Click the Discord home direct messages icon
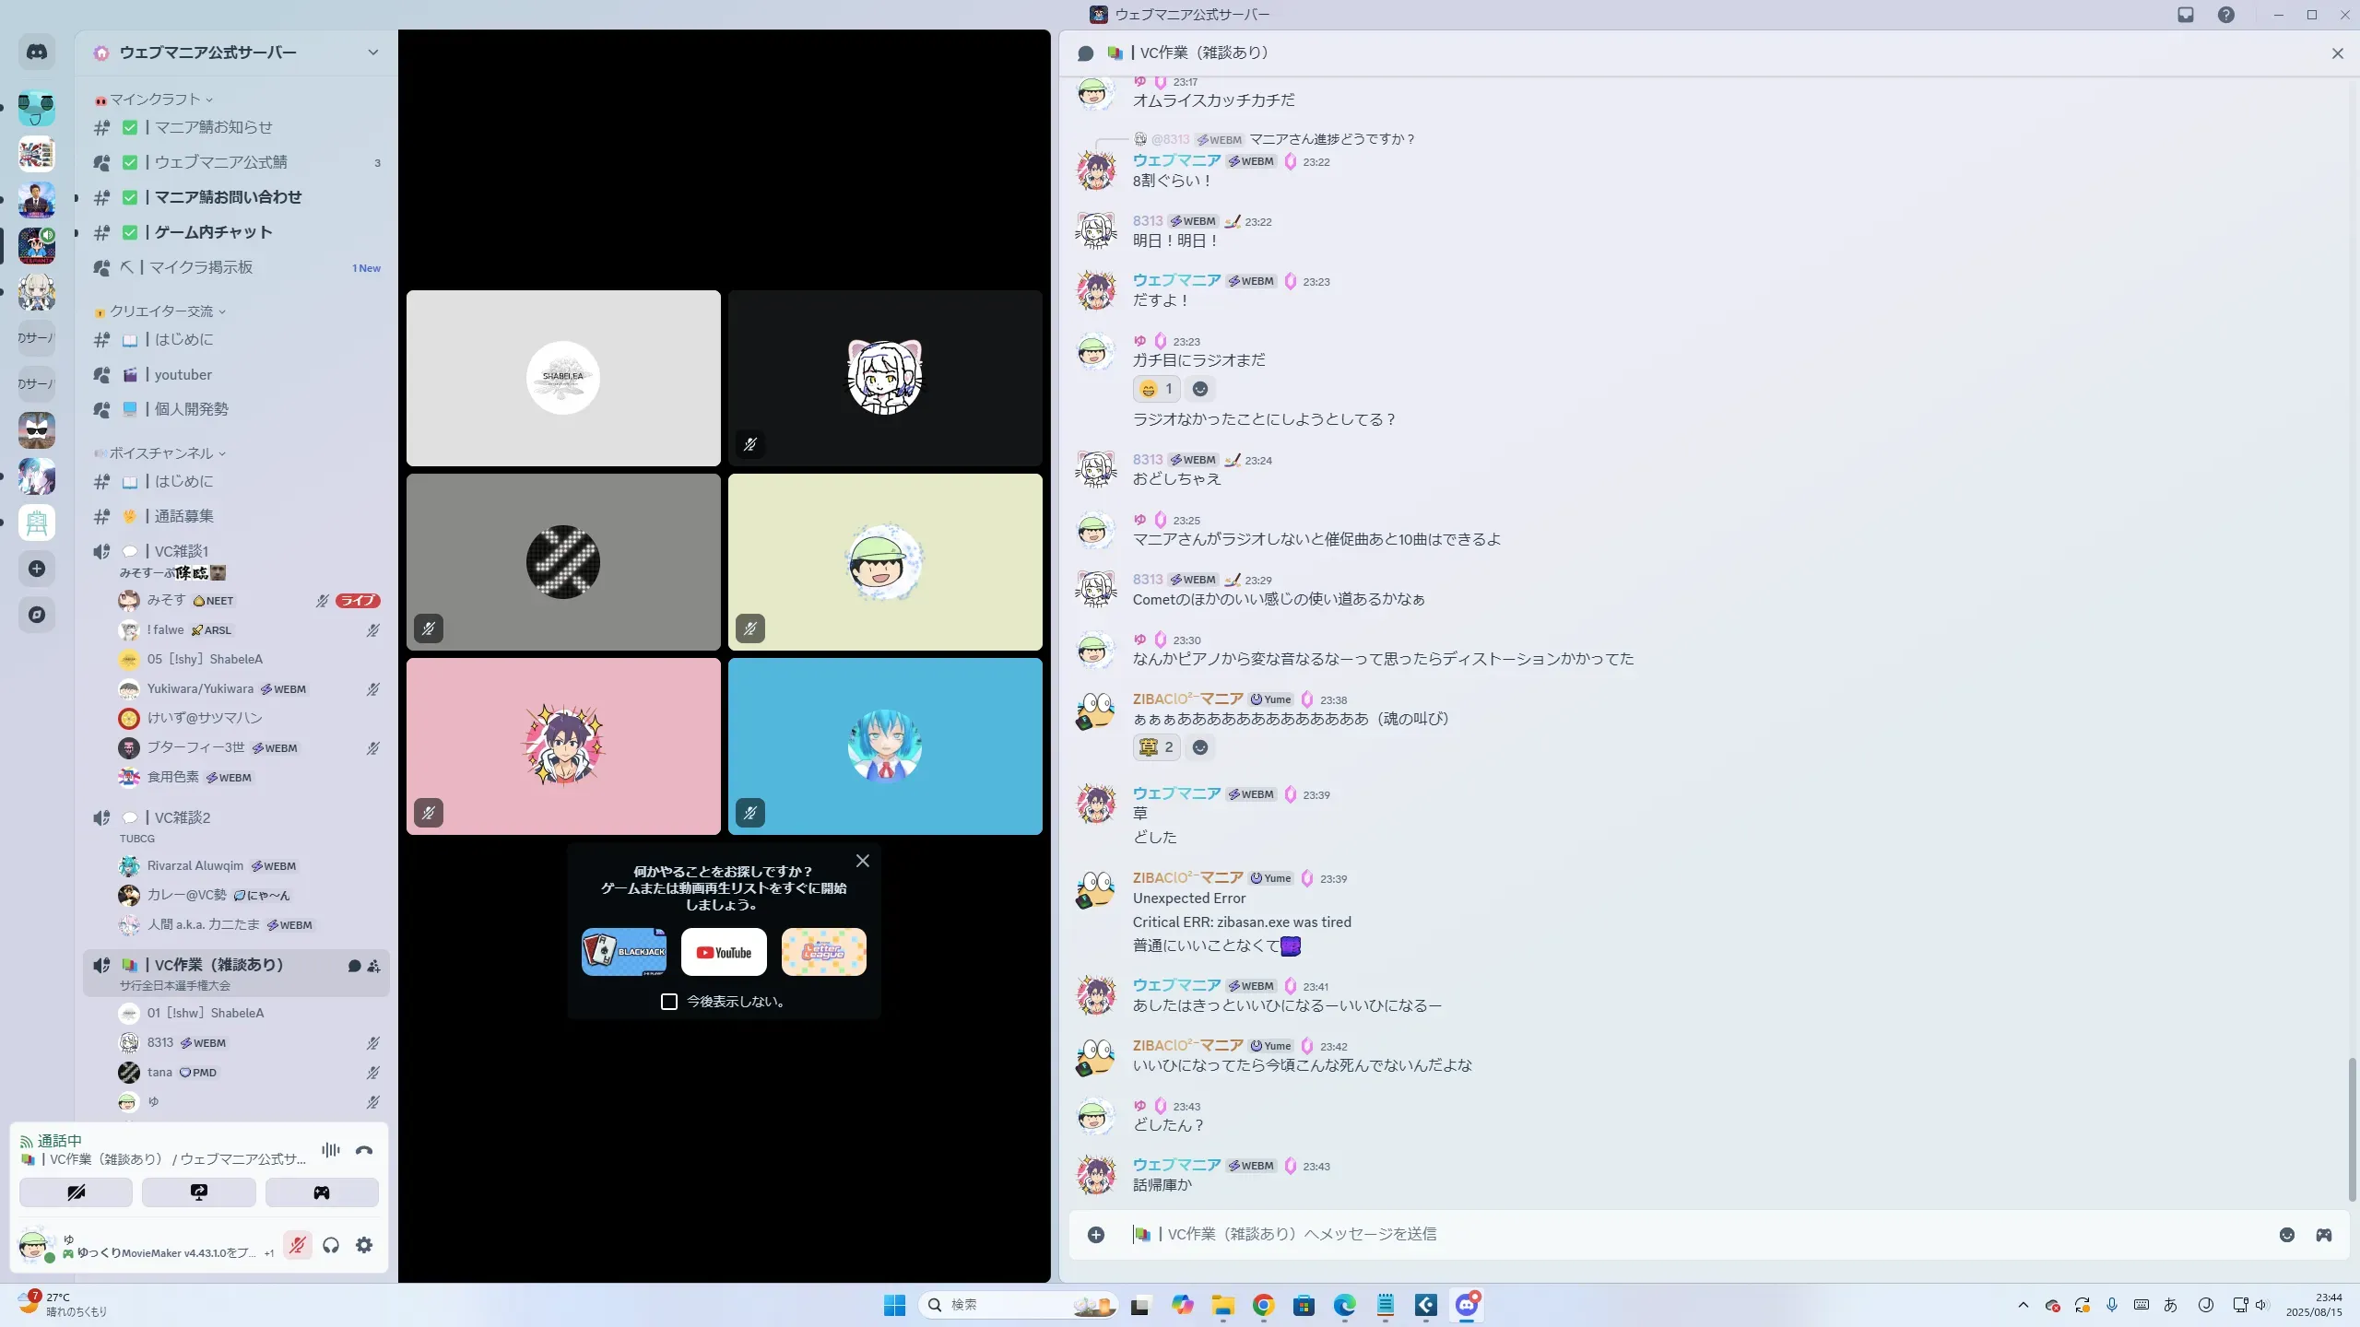This screenshot has width=2360, height=1327. pos(37,53)
